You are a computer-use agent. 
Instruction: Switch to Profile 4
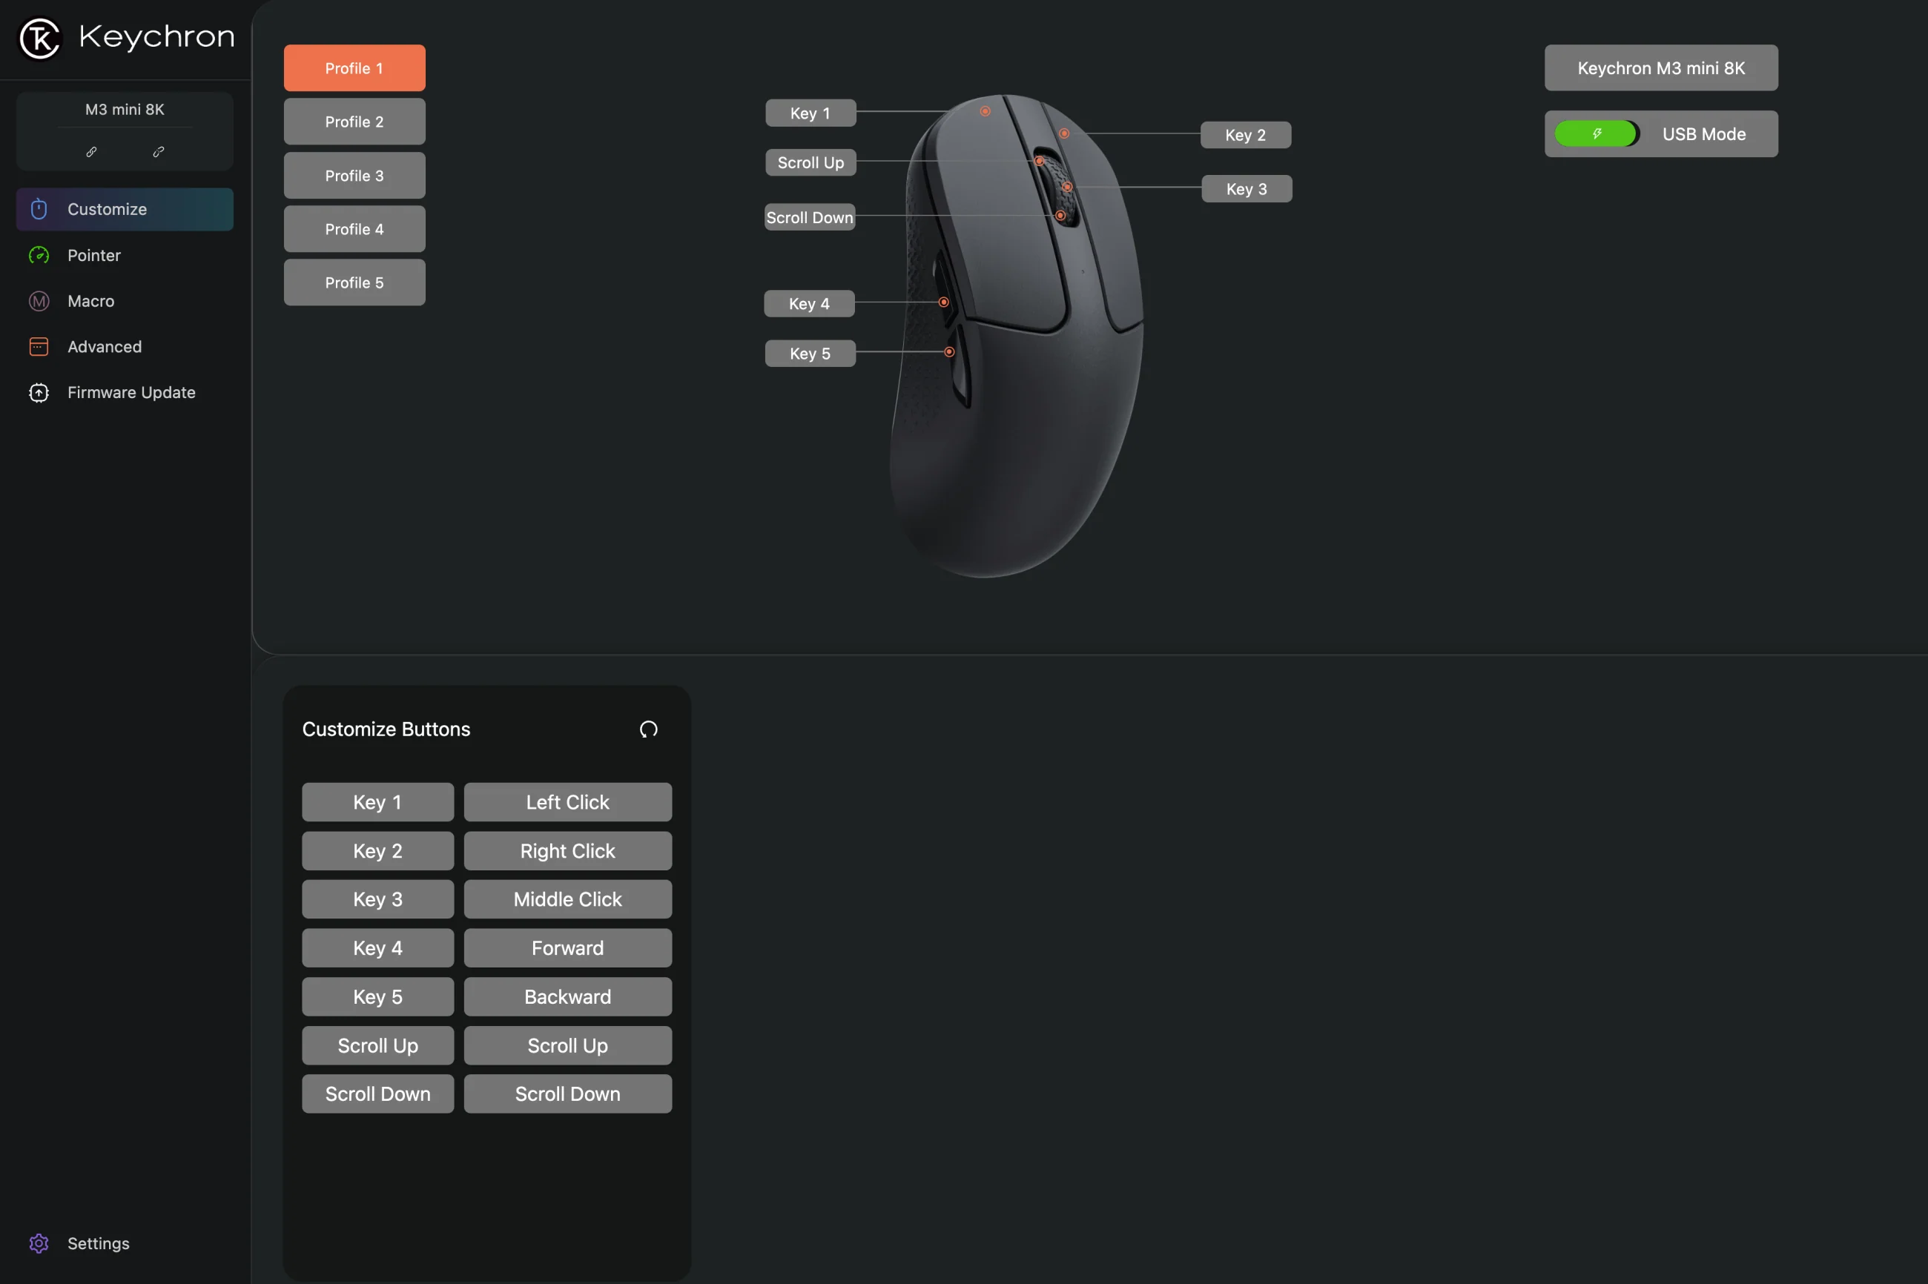coord(354,229)
